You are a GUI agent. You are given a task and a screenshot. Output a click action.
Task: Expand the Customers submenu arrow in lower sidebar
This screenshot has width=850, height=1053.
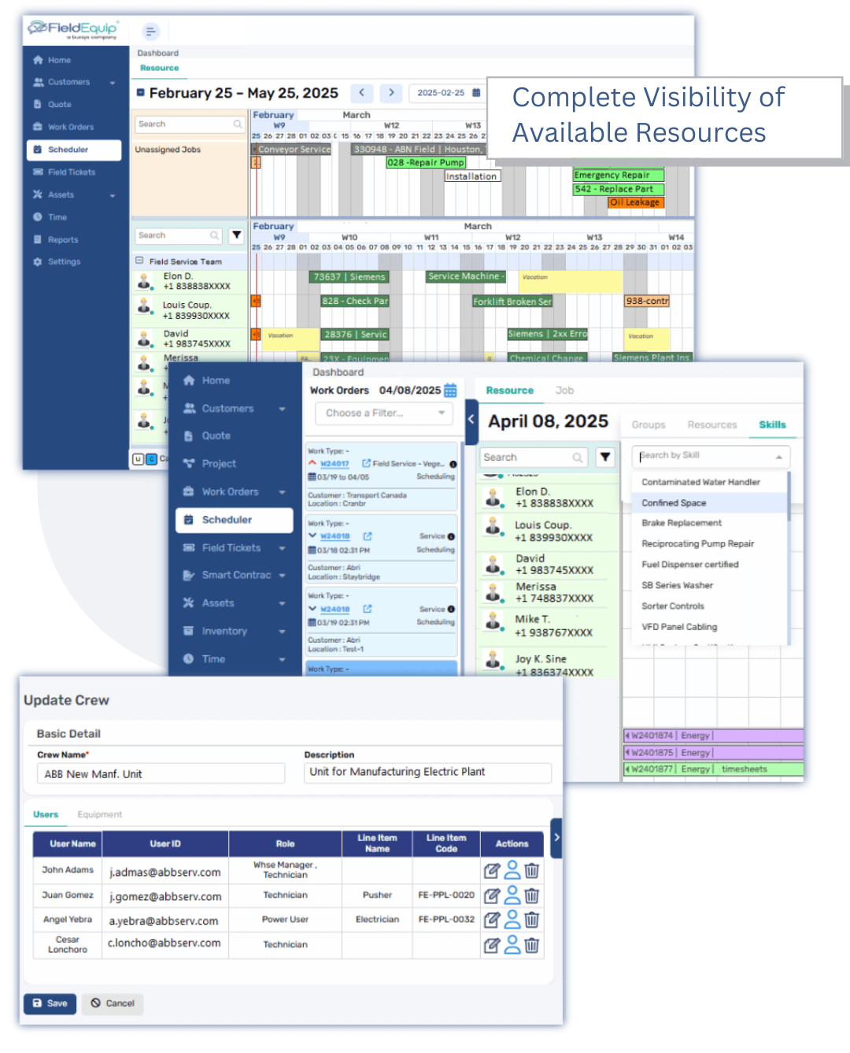[283, 409]
